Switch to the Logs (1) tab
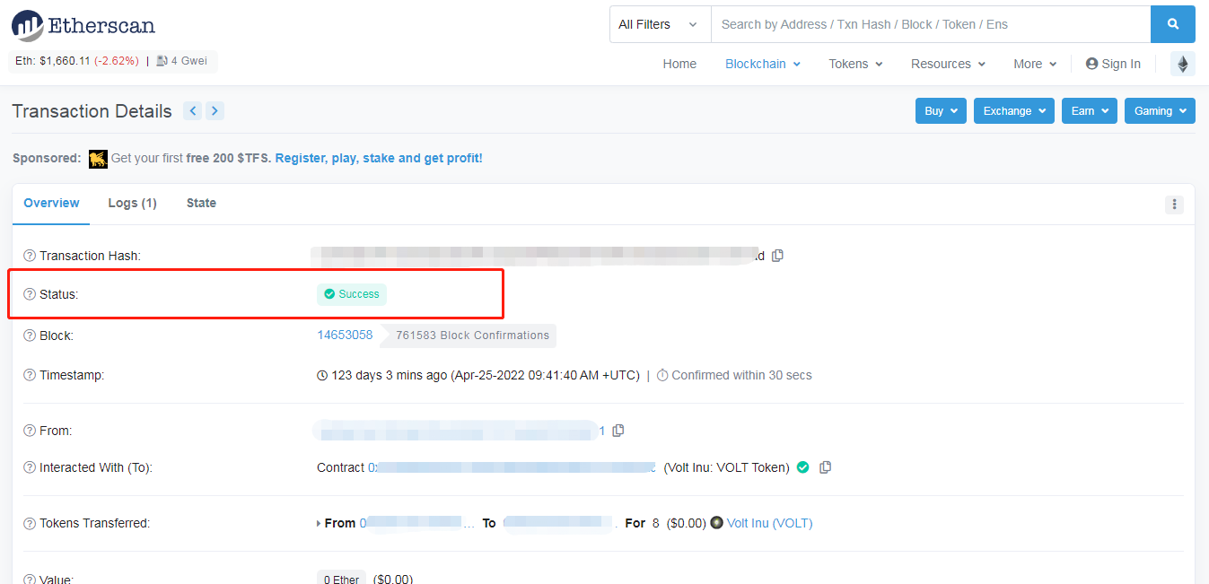The width and height of the screenshot is (1209, 584). [x=132, y=203]
